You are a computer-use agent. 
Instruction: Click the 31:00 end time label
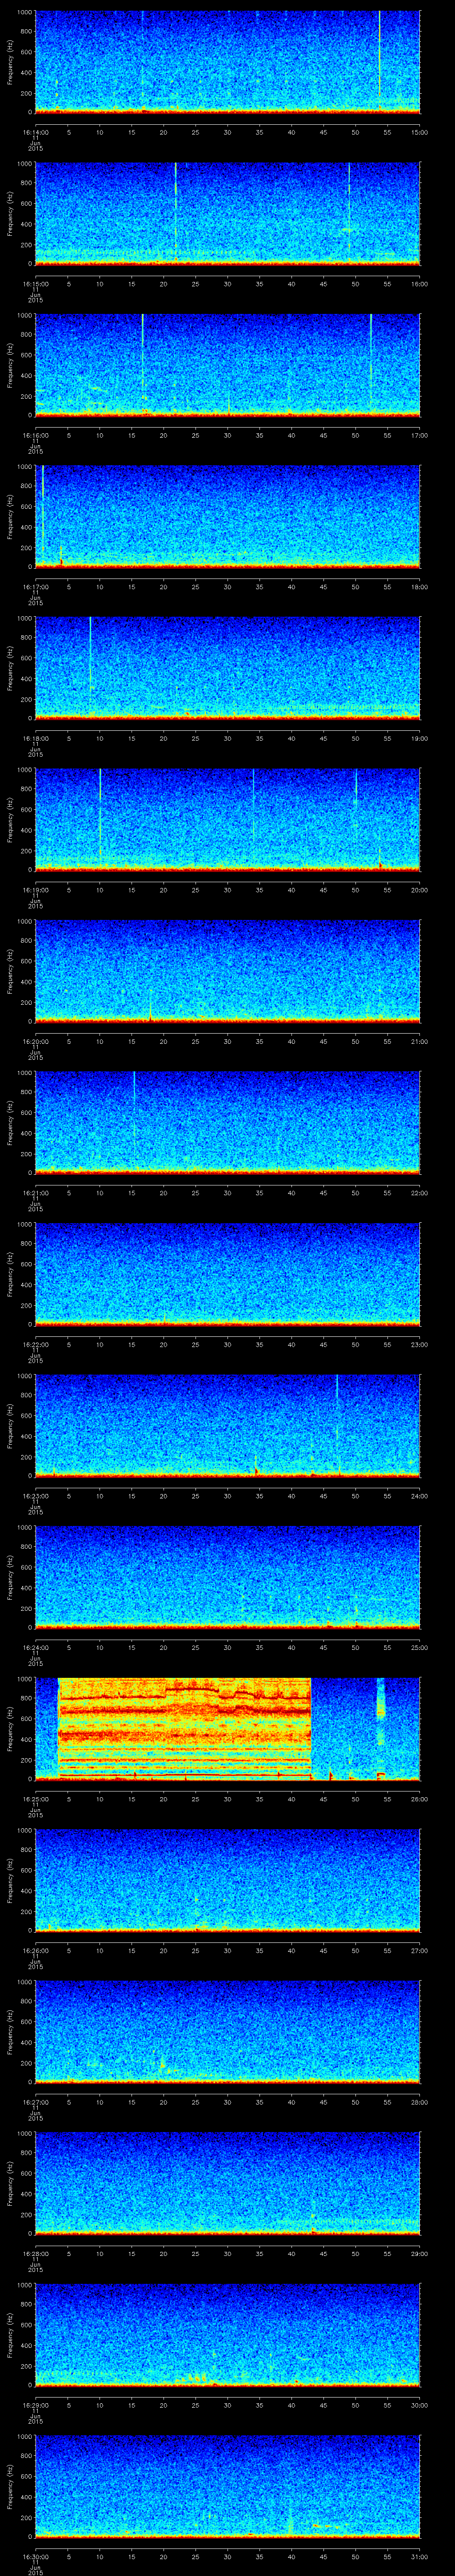420,2556
